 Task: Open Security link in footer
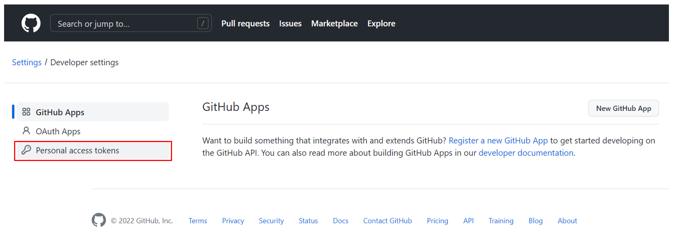tap(271, 221)
